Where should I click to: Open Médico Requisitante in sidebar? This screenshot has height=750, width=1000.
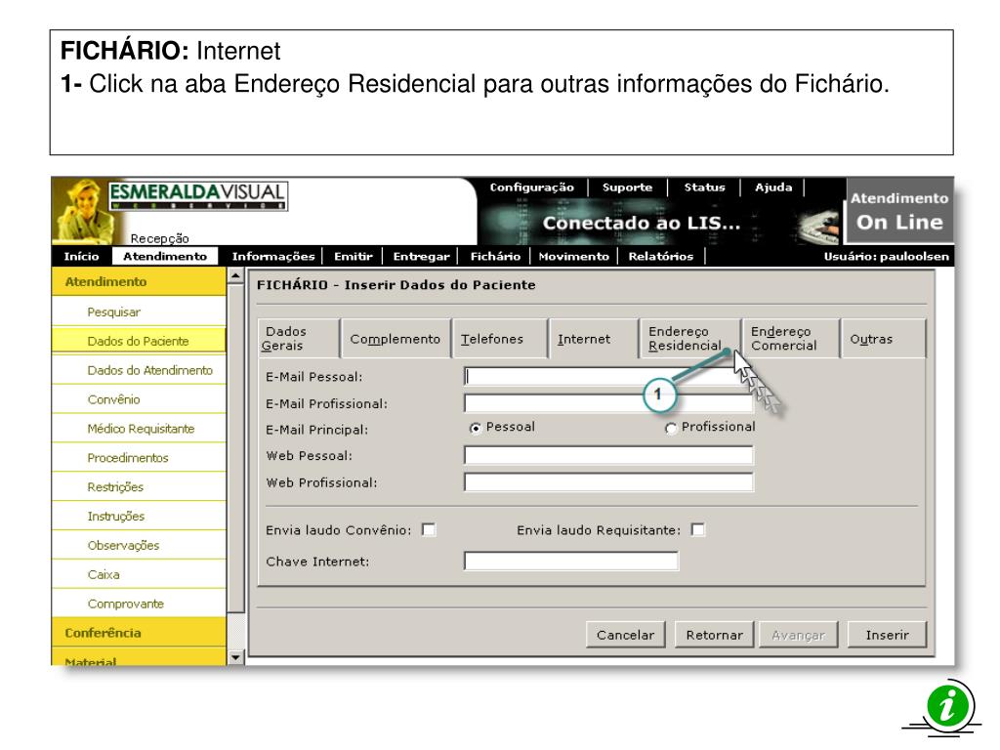(139, 429)
